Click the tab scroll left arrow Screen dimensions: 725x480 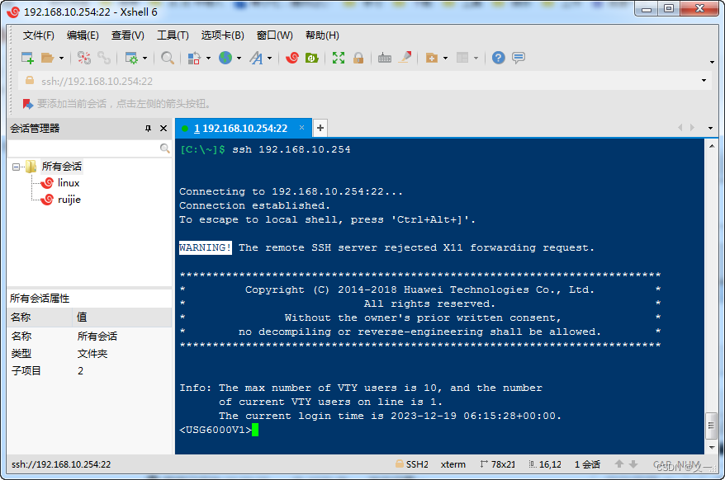[x=680, y=128]
